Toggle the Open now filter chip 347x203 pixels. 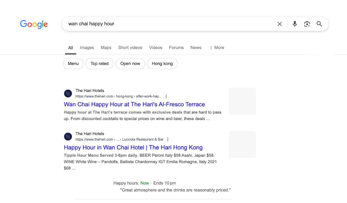[x=130, y=64]
